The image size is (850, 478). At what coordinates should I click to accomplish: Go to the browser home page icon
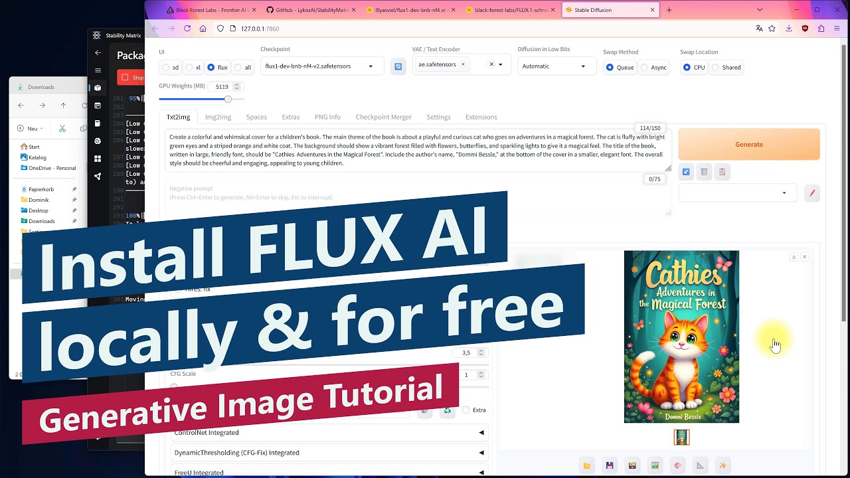203,29
